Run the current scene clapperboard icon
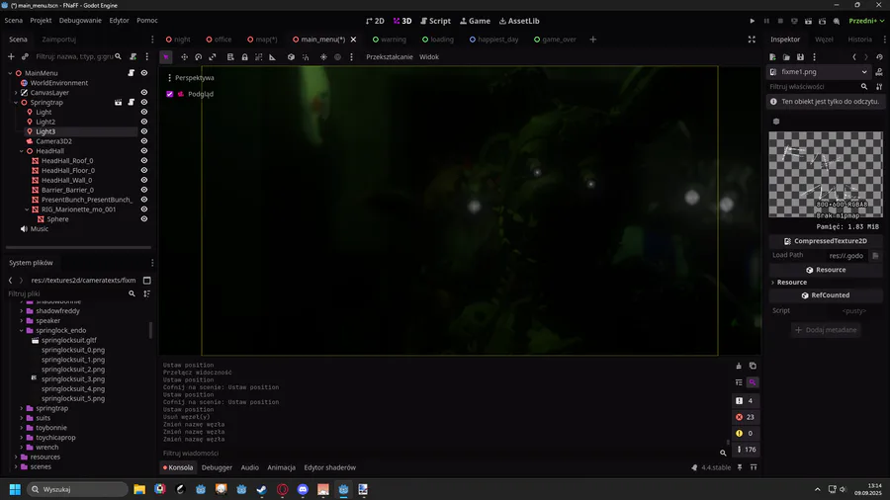890x500 pixels. pos(808,21)
